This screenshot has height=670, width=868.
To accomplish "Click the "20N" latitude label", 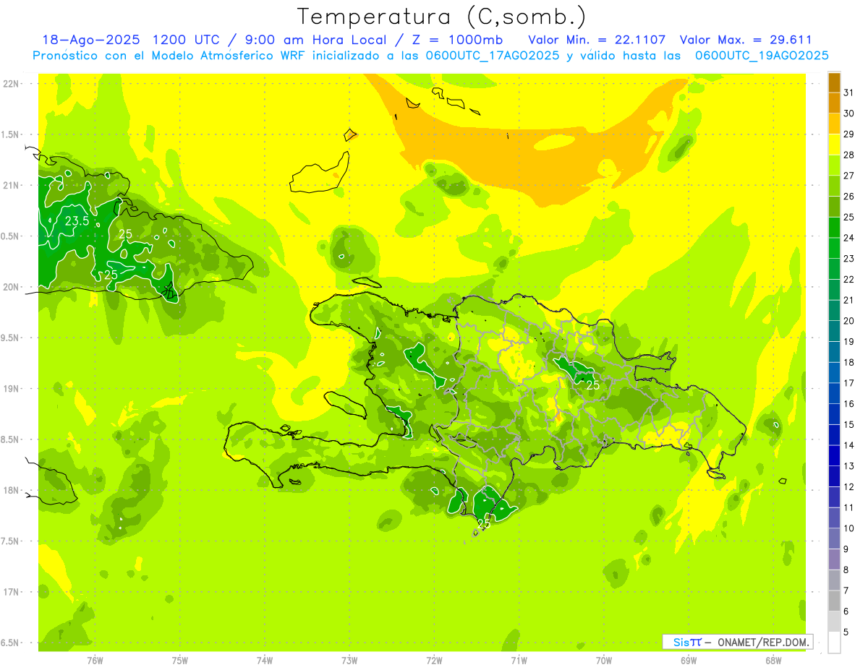I will pyautogui.click(x=11, y=288).
